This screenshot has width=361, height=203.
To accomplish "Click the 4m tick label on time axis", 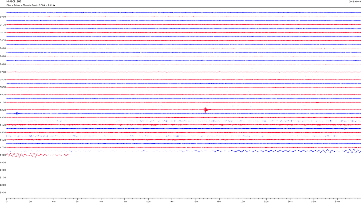I will click(54, 201).
